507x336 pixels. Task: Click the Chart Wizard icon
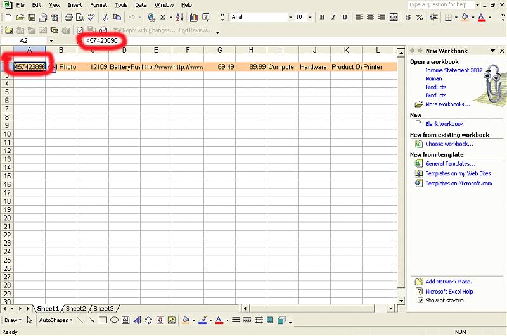(194, 17)
